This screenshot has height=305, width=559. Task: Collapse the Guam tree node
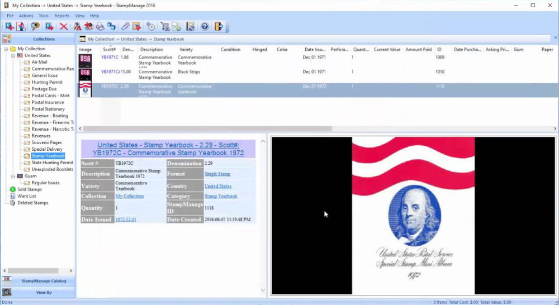(x=13, y=176)
